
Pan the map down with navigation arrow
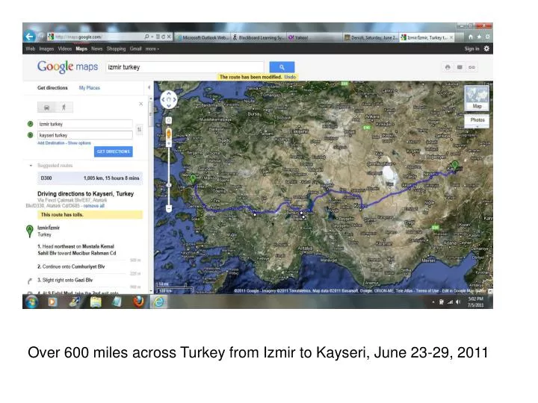click(x=168, y=105)
